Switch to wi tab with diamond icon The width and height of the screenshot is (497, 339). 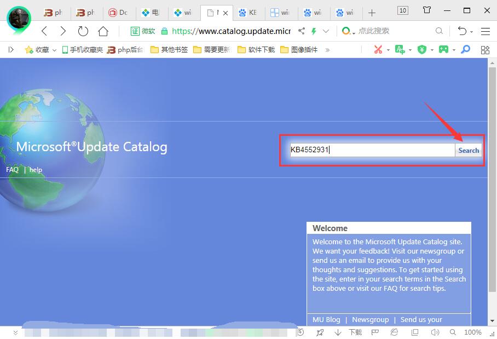pos(184,13)
